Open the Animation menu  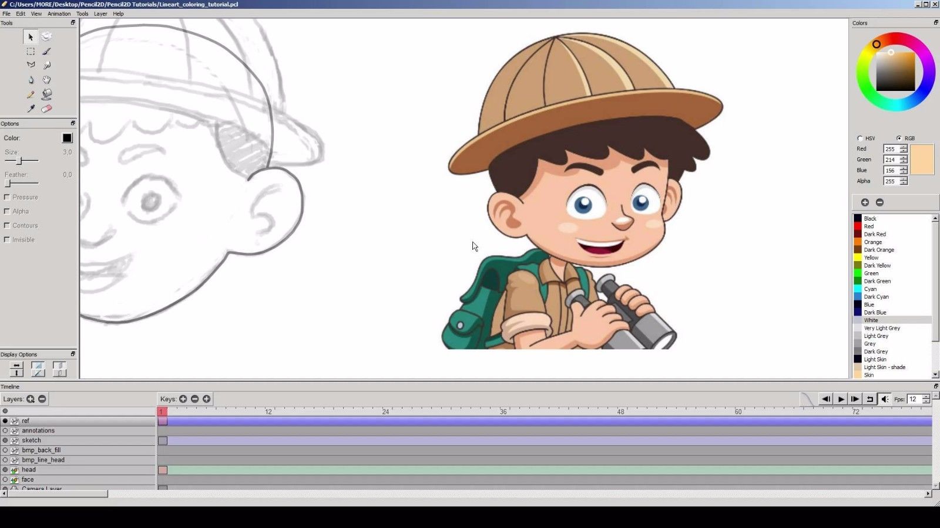click(58, 13)
